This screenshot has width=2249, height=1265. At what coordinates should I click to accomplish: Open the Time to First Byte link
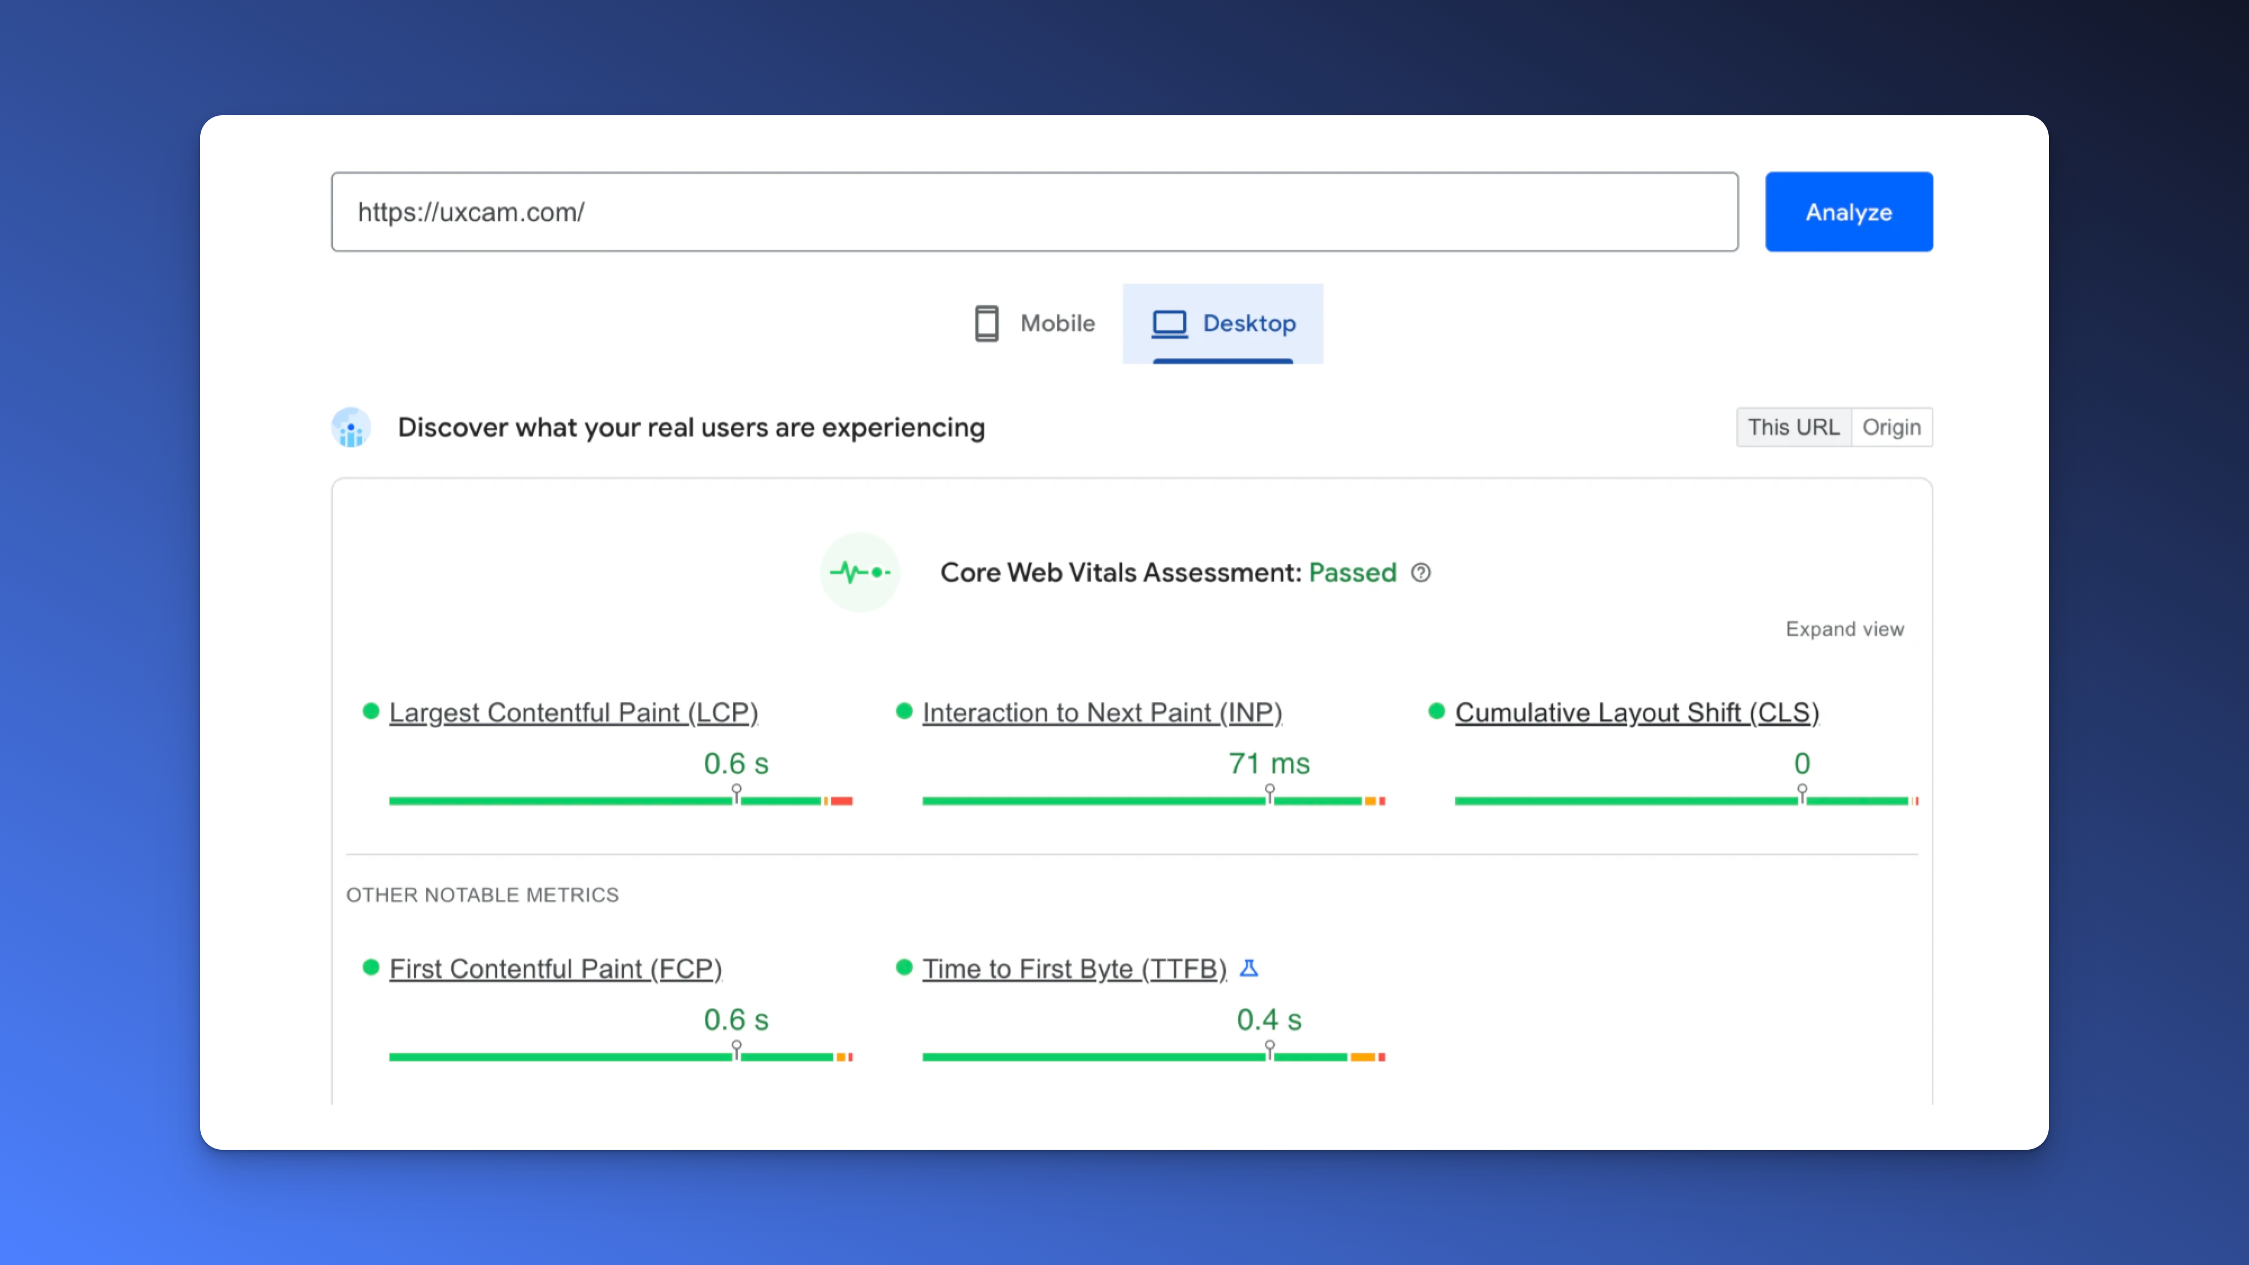coord(1074,968)
